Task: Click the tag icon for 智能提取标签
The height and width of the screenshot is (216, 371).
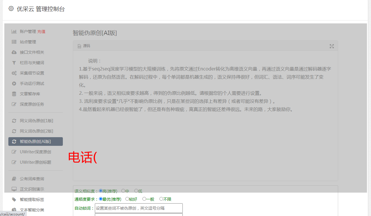Action: click(x=14, y=200)
